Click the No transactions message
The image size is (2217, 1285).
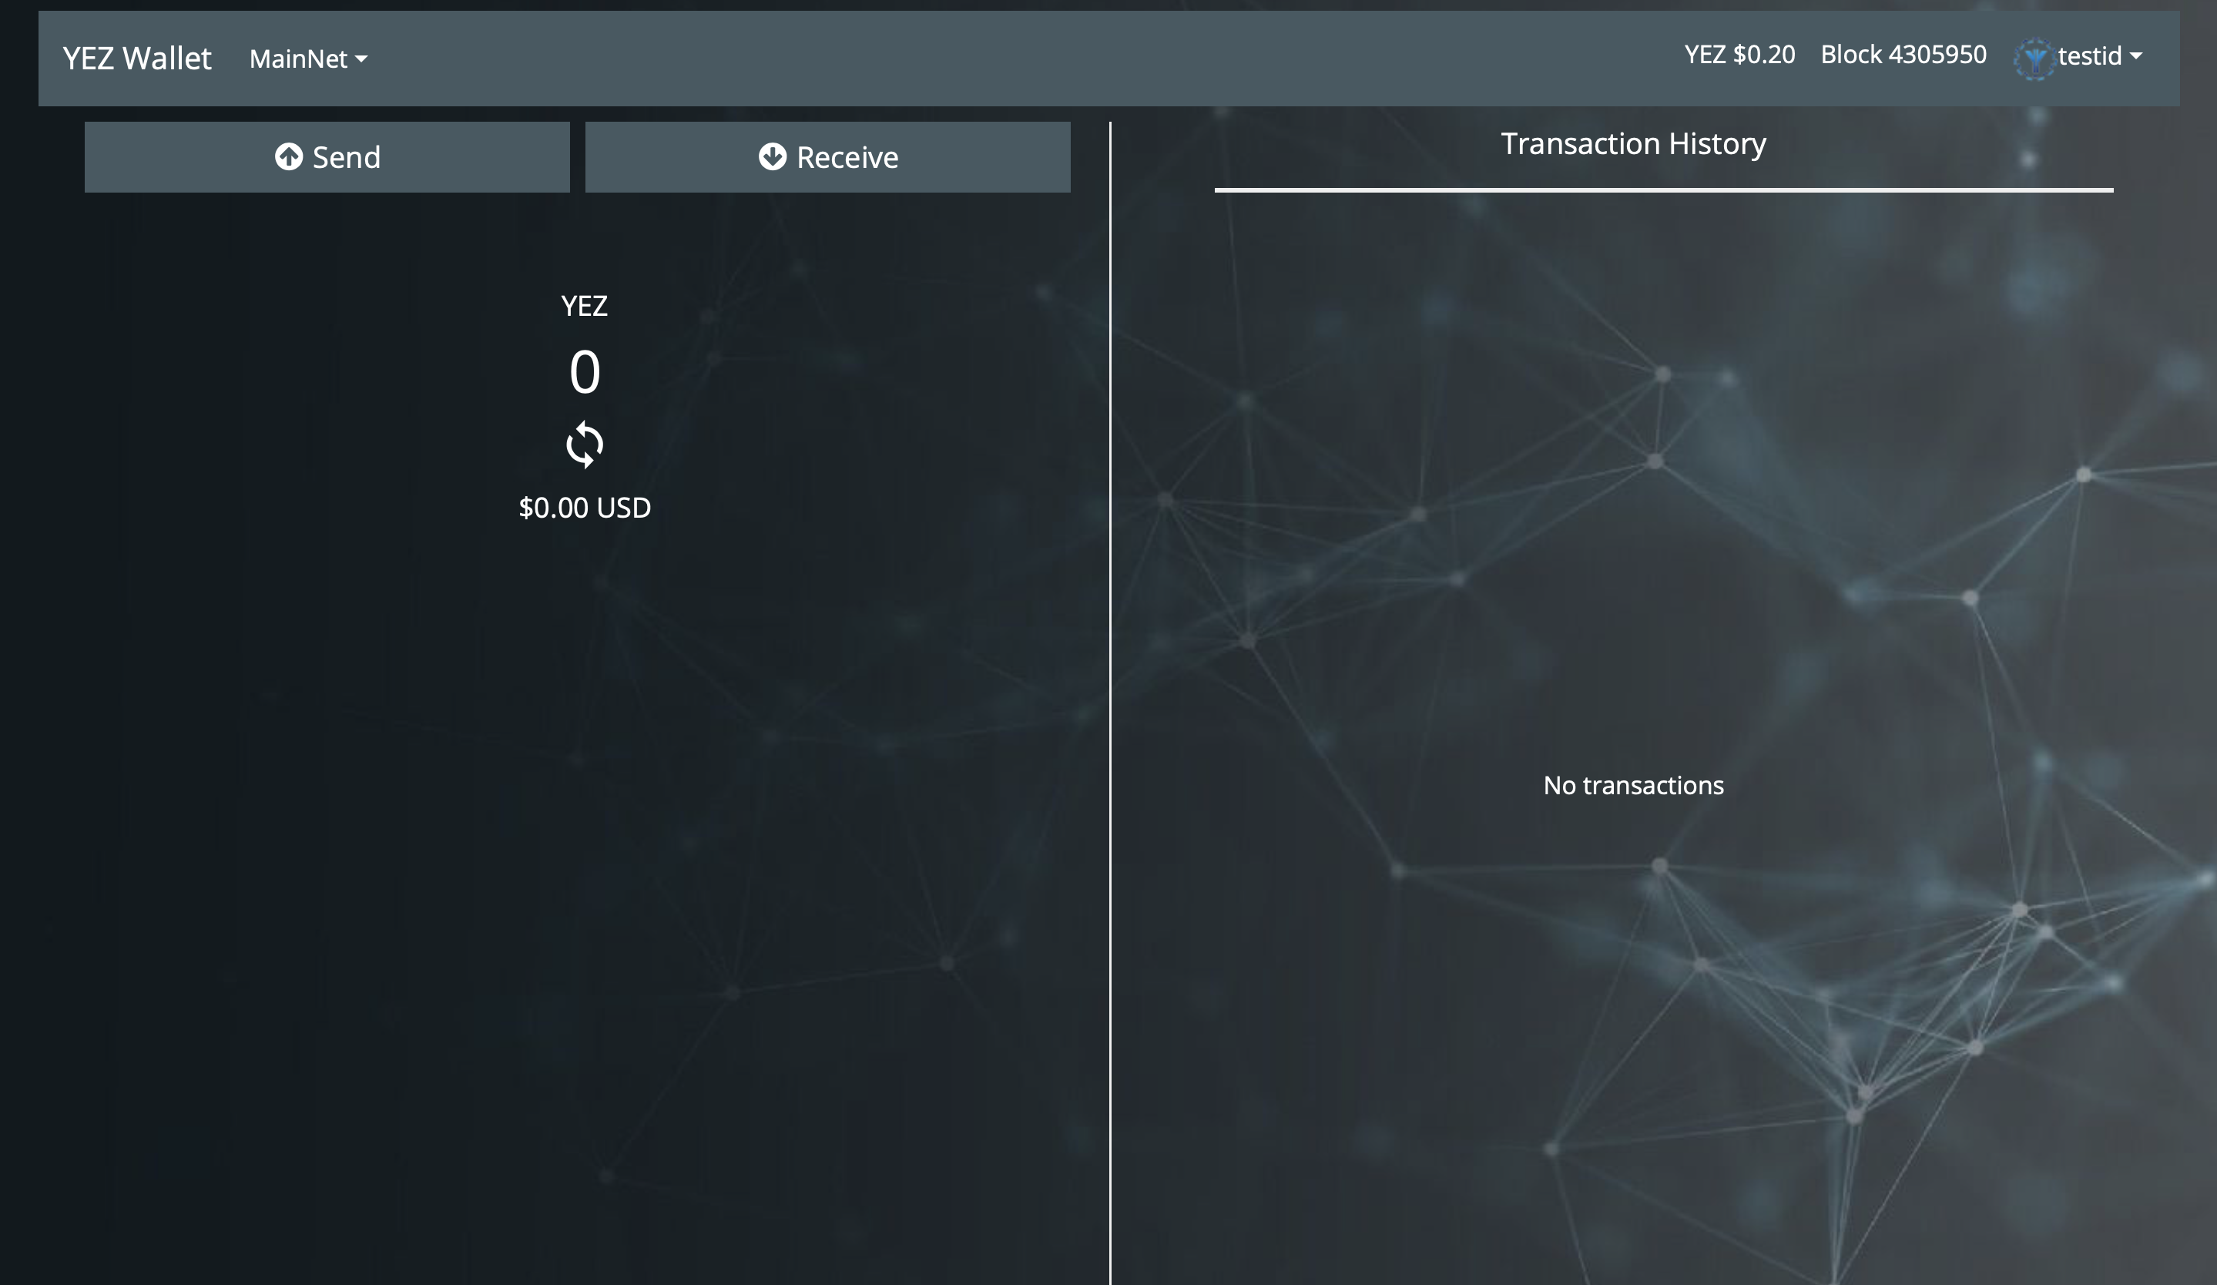1633,786
